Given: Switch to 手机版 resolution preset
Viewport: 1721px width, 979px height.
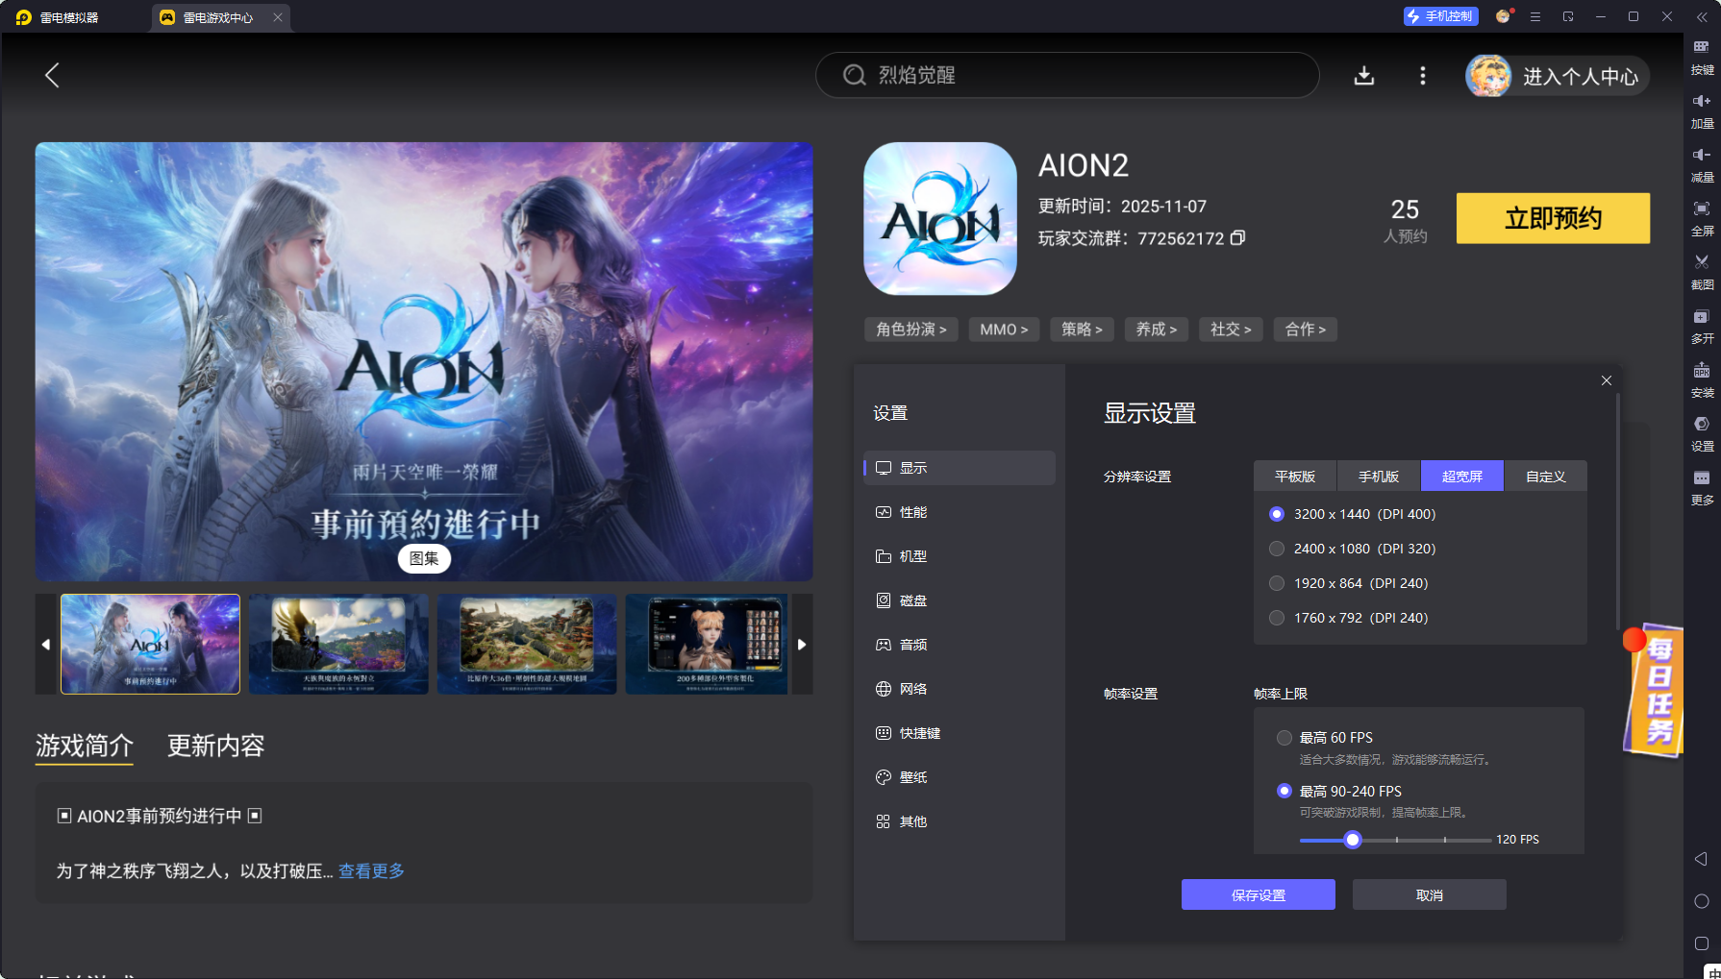Looking at the screenshot, I should pyautogui.click(x=1378, y=476).
